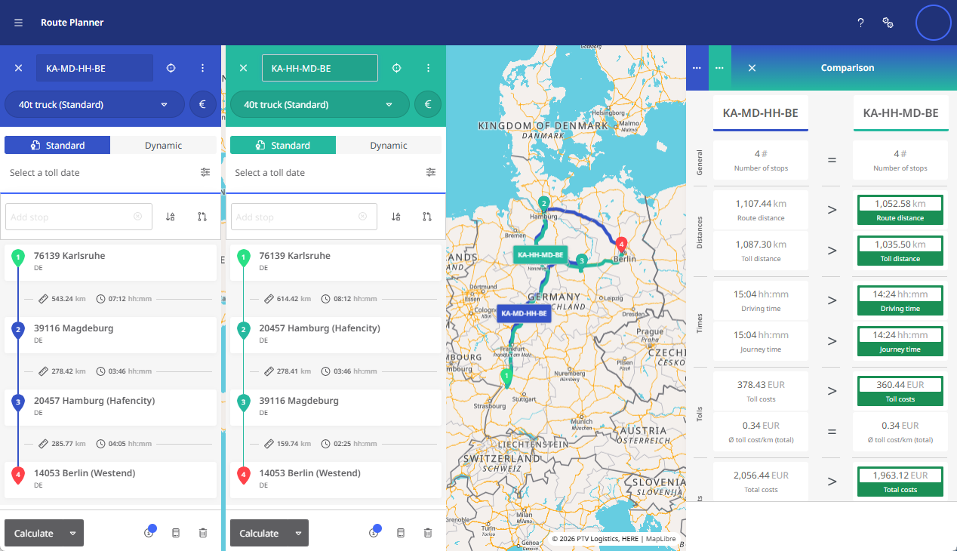Select Standard mode in KA-MD-HH-BE panel

pos(57,145)
